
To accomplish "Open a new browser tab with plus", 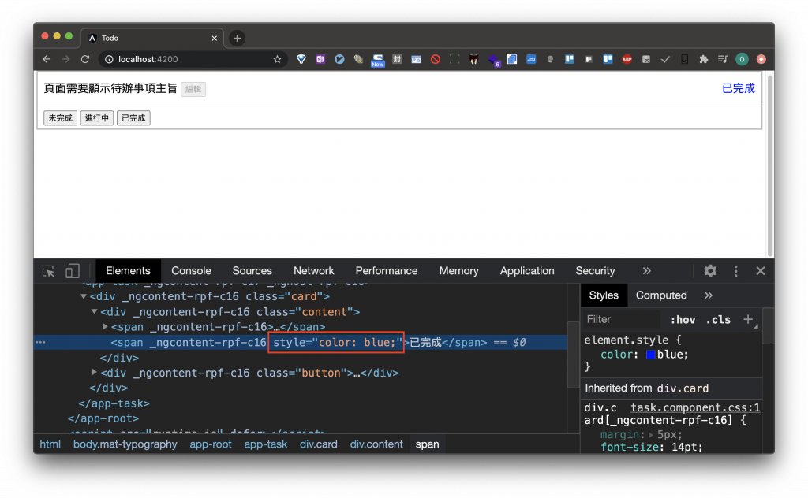I will pyautogui.click(x=237, y=38).
